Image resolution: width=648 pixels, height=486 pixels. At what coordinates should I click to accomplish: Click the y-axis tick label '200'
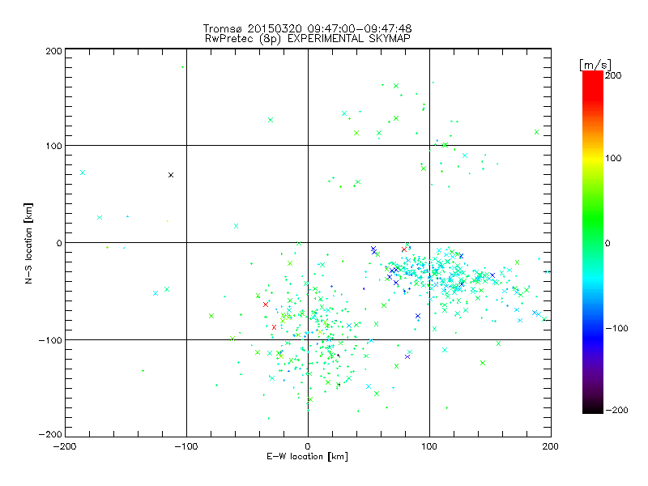[54, 51]
